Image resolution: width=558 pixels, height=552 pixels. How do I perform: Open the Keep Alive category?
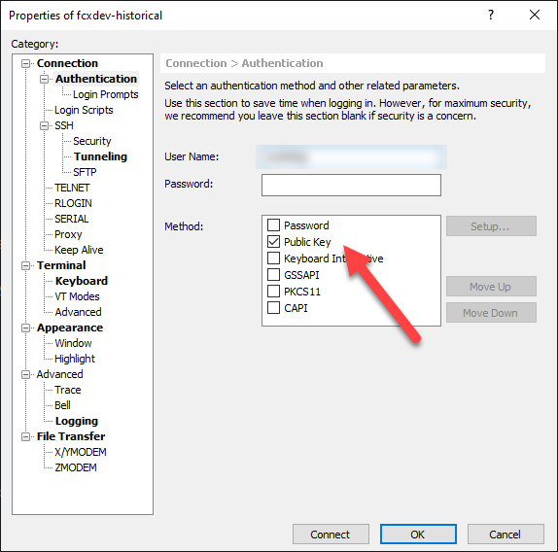click(79, 250)
